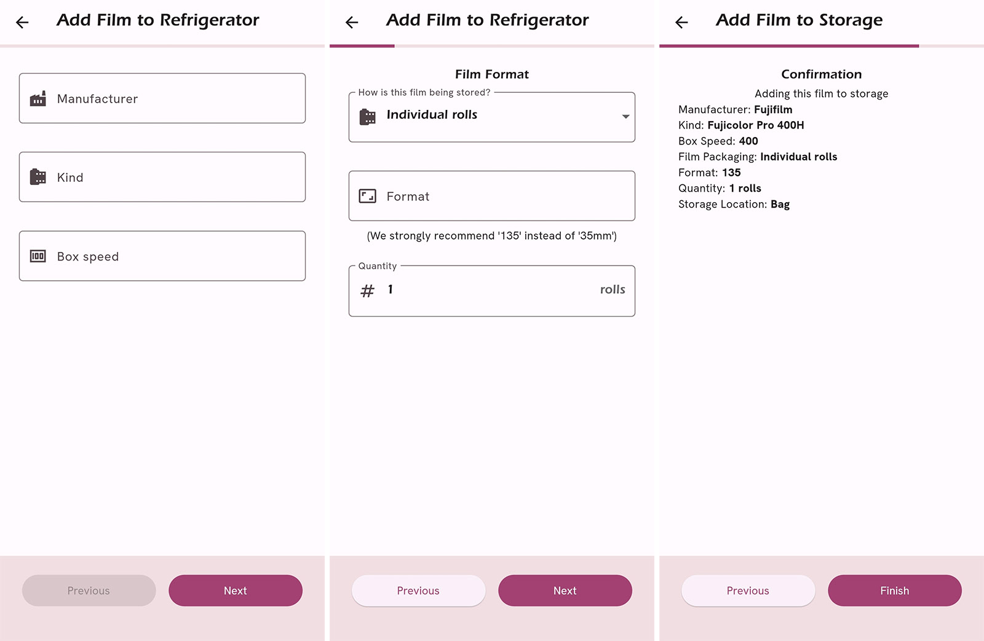Click the frame icon beside Format
Screen dimensions: 984x641
368,196
